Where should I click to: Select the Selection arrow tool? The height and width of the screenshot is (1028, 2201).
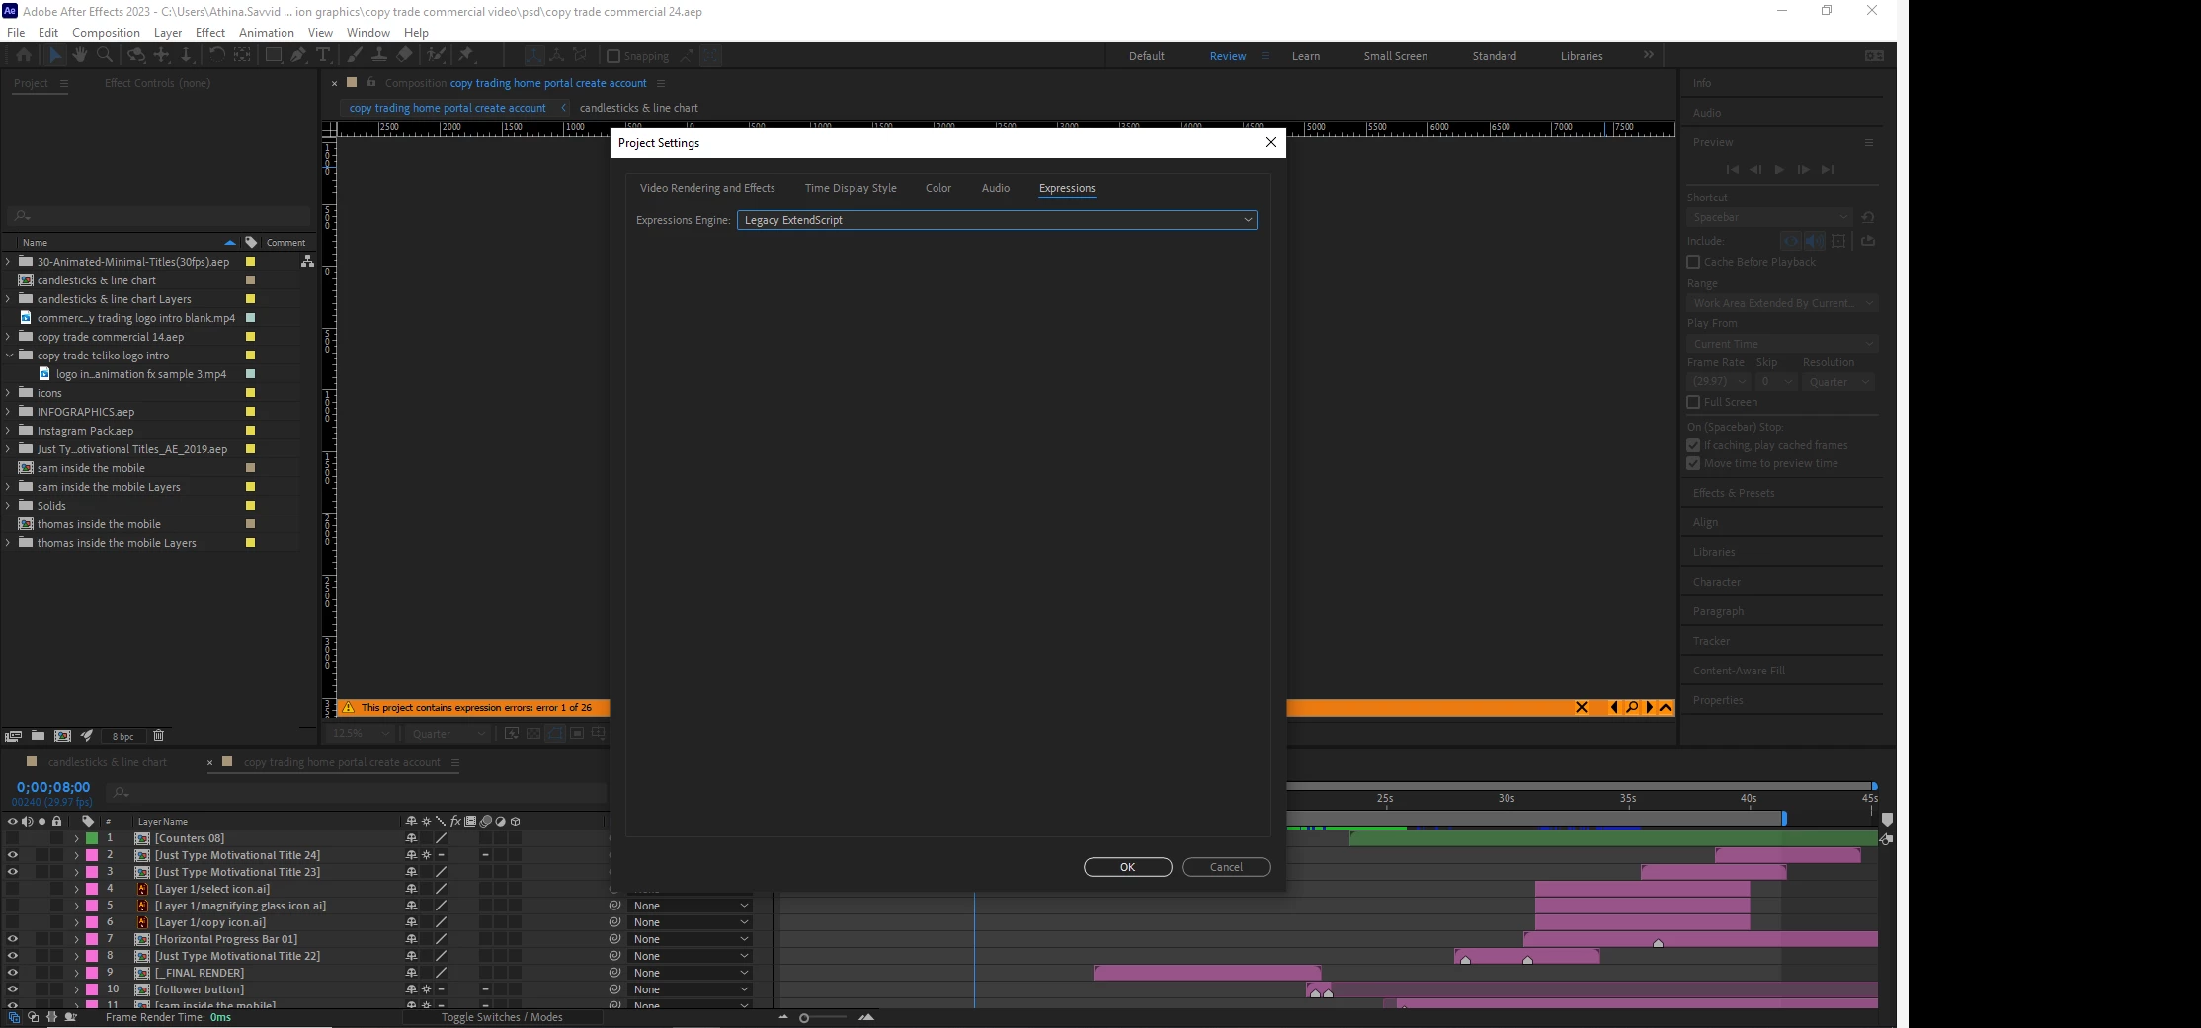click(55, 55)
